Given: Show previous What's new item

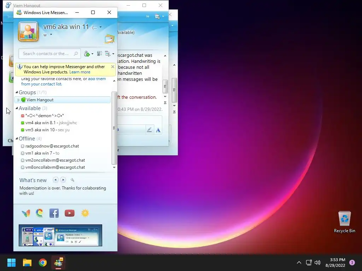Looking at the screenshot, I should coord(56,180).
